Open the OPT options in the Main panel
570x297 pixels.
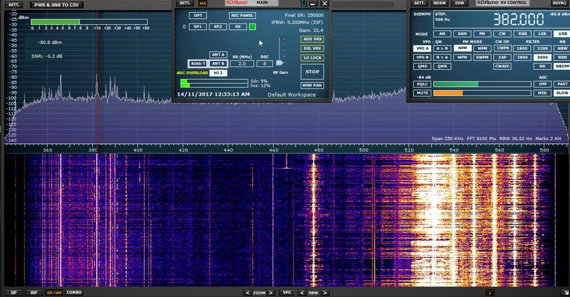tap(198, 16)
